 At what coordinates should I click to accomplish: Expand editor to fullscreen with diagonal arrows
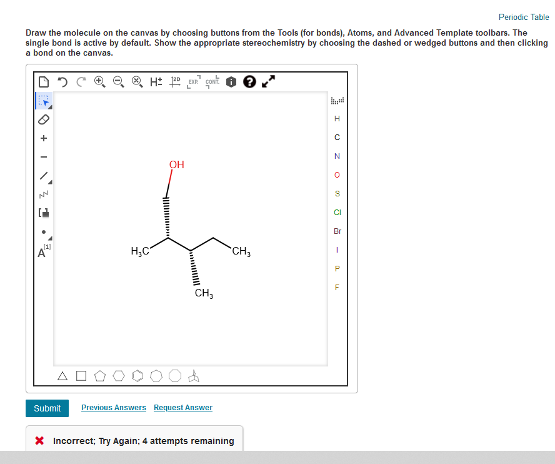pyautogui.click(x=268, y=81)
